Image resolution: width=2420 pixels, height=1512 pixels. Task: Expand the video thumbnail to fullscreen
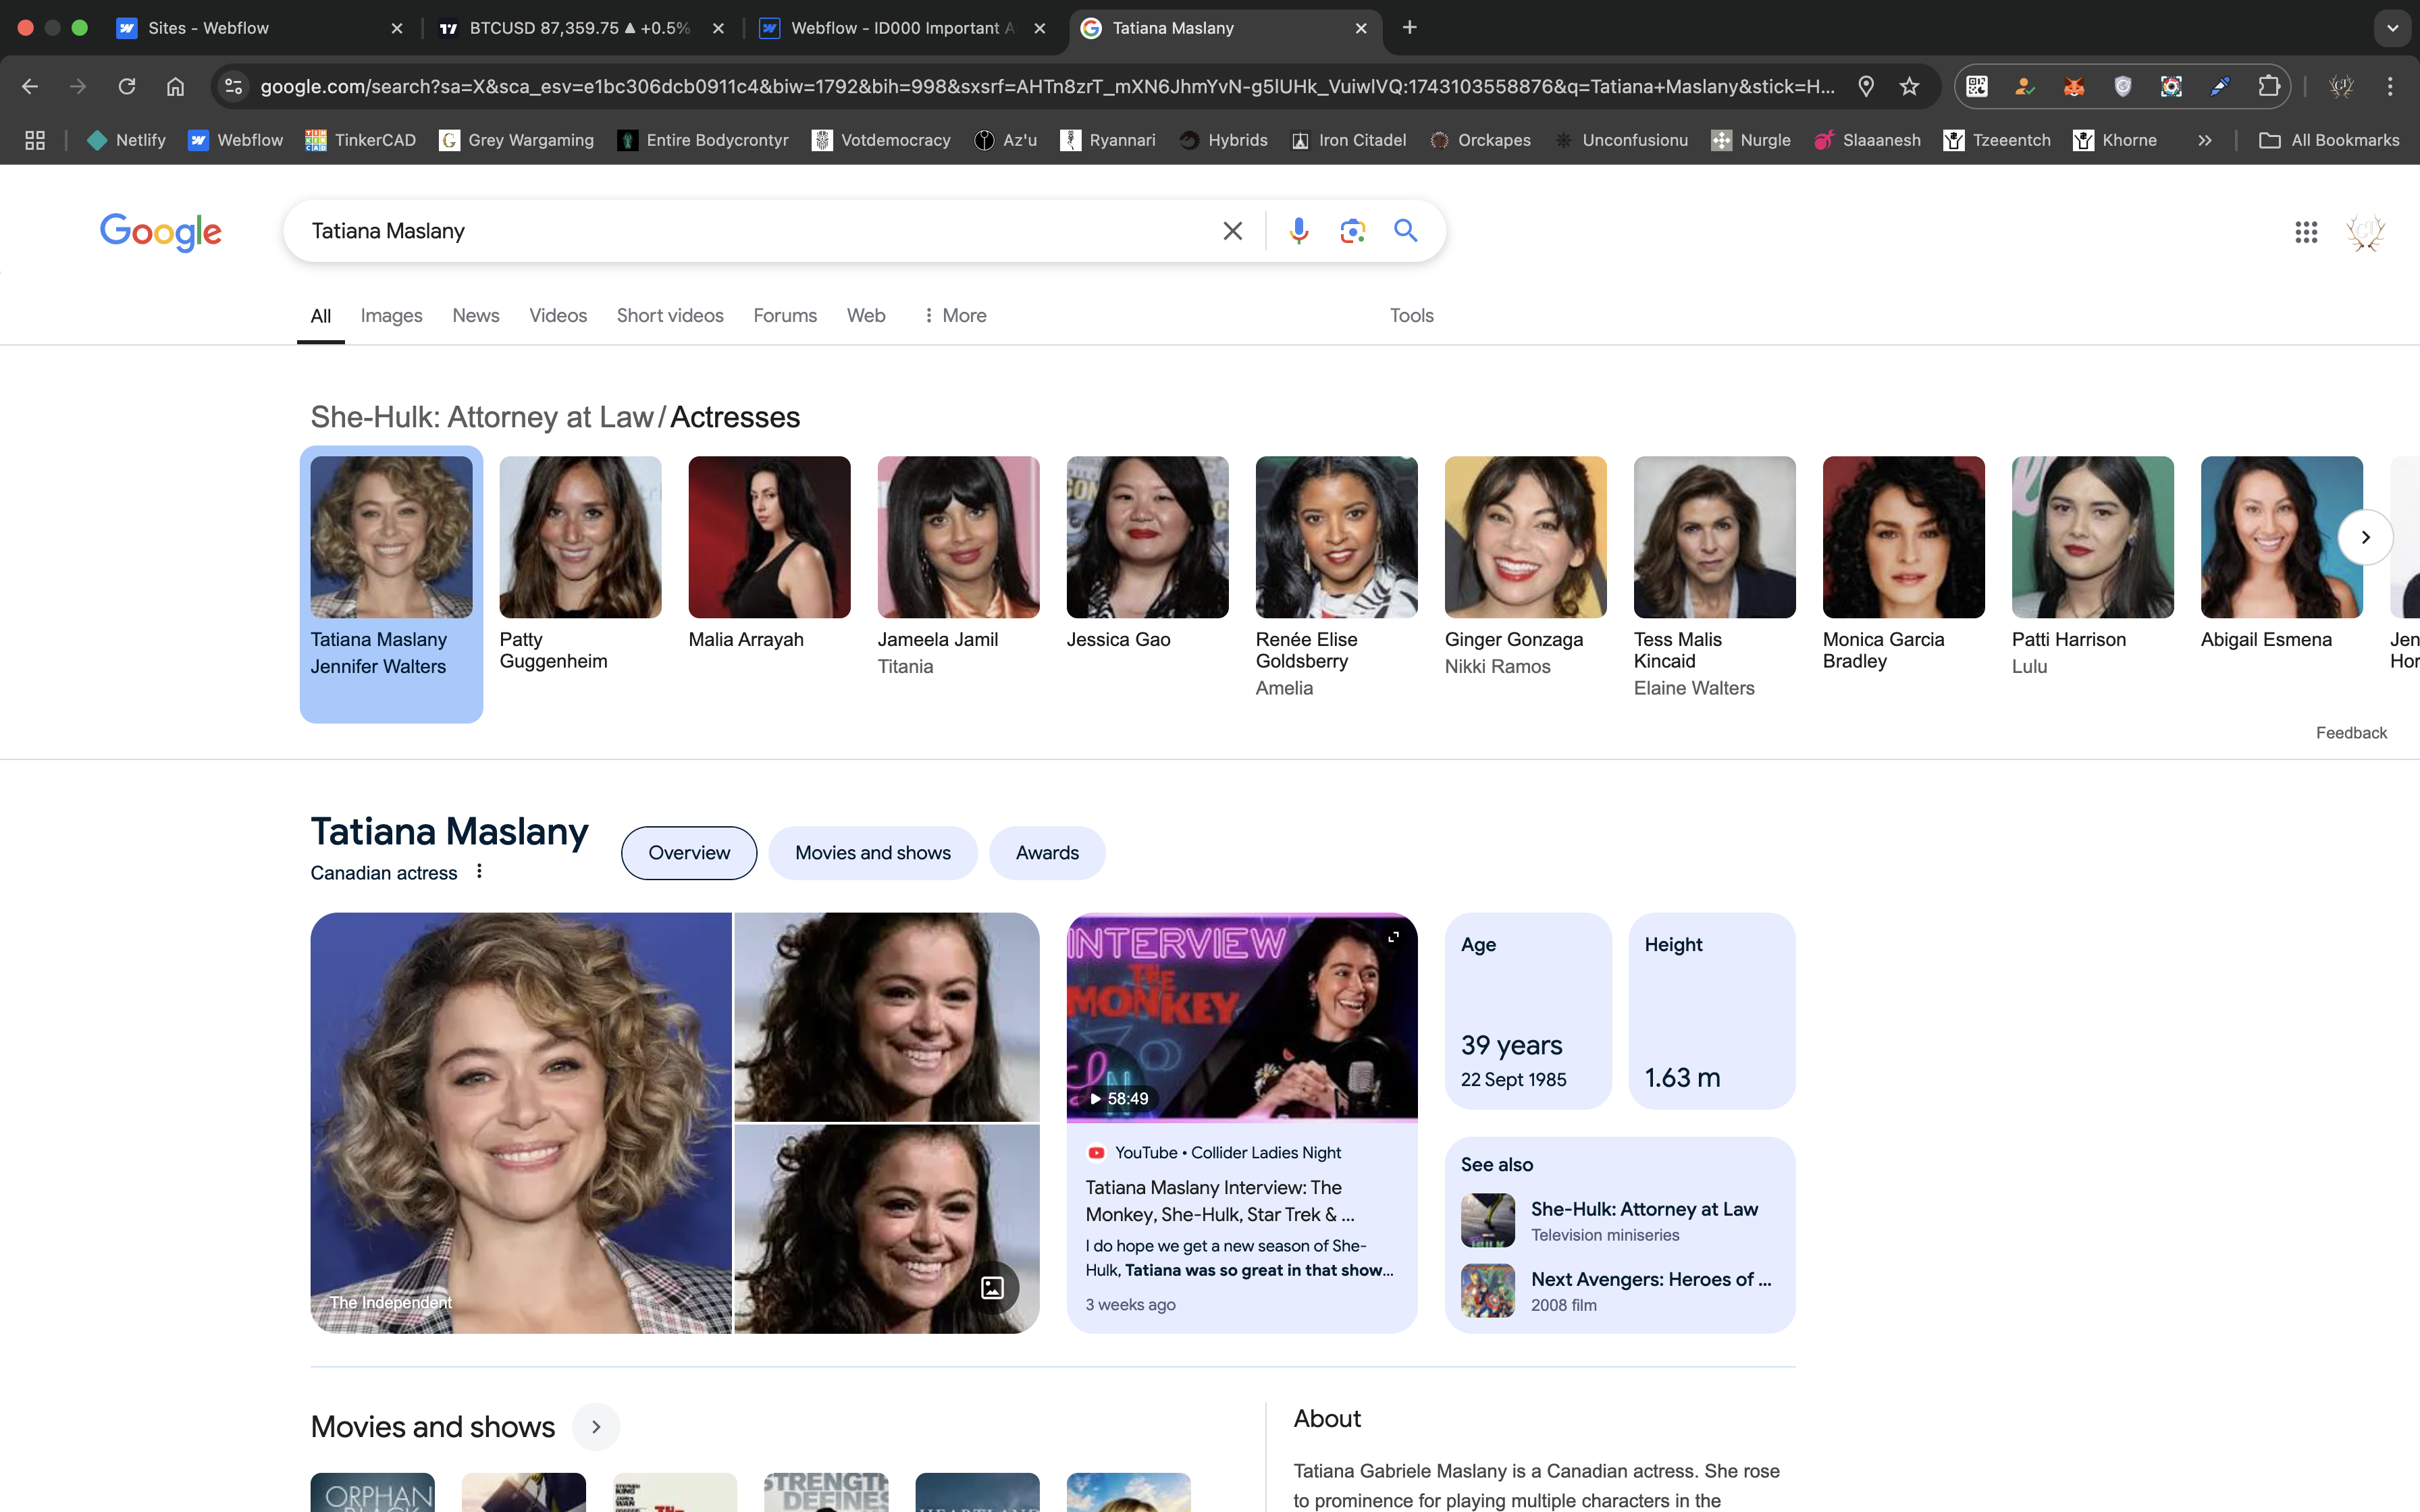point(1393,937)
